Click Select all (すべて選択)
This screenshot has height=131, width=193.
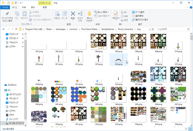pyautogui.click(x=138, y=12)
